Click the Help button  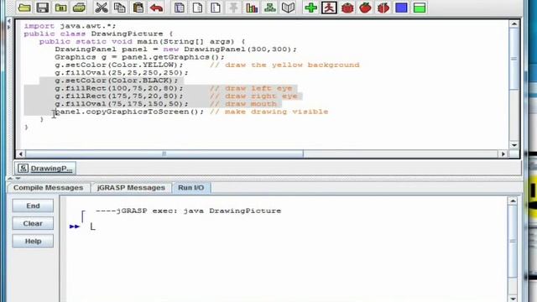click(33, 242)
